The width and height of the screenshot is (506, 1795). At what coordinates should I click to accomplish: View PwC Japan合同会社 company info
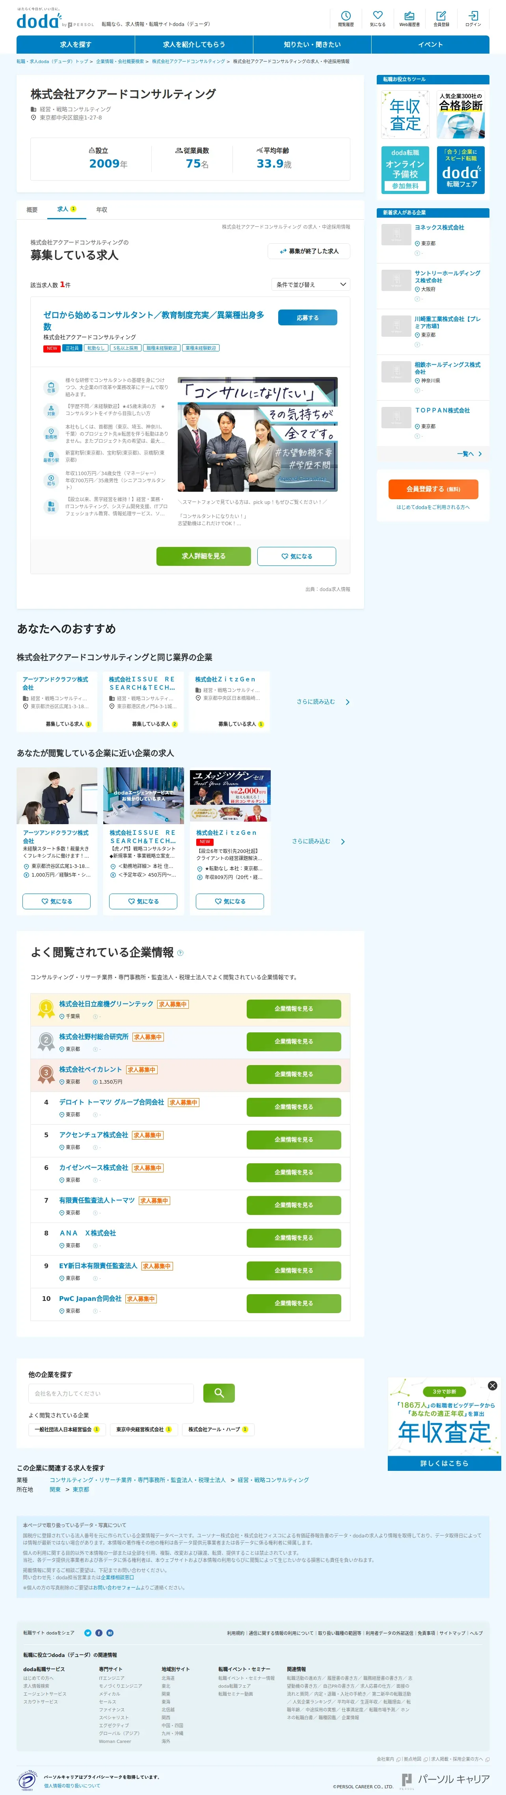[x=294, y=1303]
